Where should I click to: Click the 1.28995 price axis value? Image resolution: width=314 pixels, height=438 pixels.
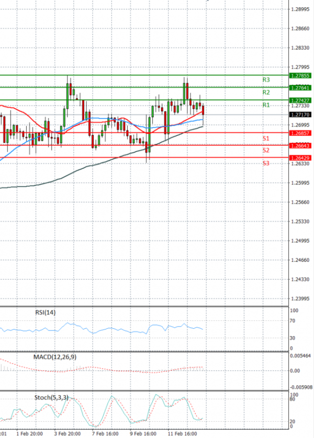[300, 9]
